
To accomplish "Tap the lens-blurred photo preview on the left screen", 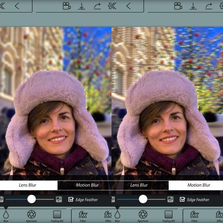I will click(56, 101).
